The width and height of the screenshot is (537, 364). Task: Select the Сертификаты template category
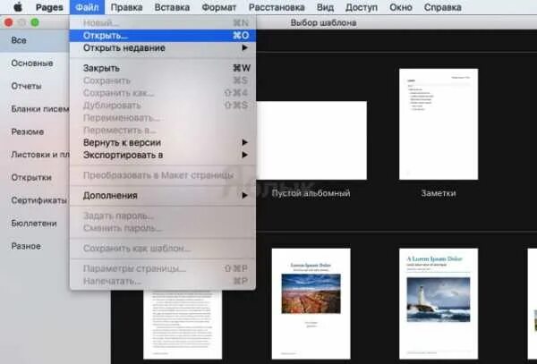(x=35, y=200)
